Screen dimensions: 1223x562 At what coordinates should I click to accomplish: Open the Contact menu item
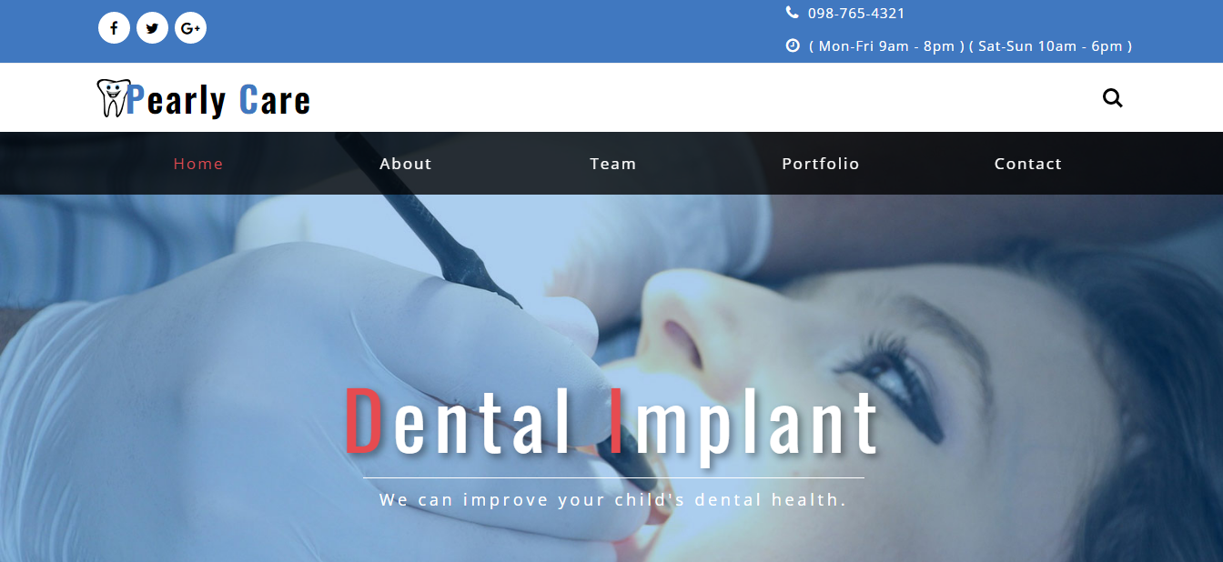1028,164
